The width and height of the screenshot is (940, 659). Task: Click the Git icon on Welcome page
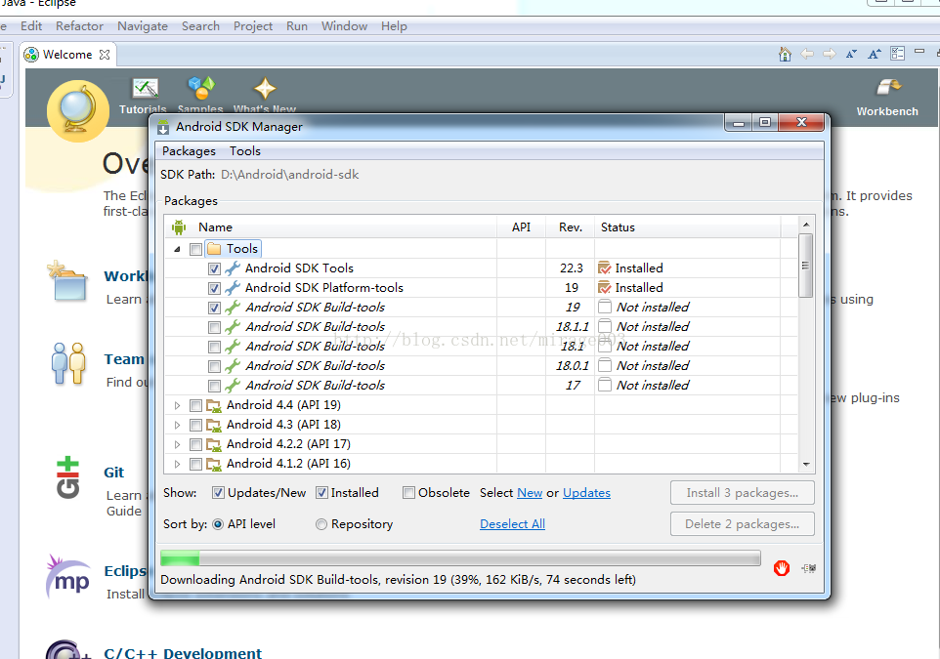click(67, 477)
